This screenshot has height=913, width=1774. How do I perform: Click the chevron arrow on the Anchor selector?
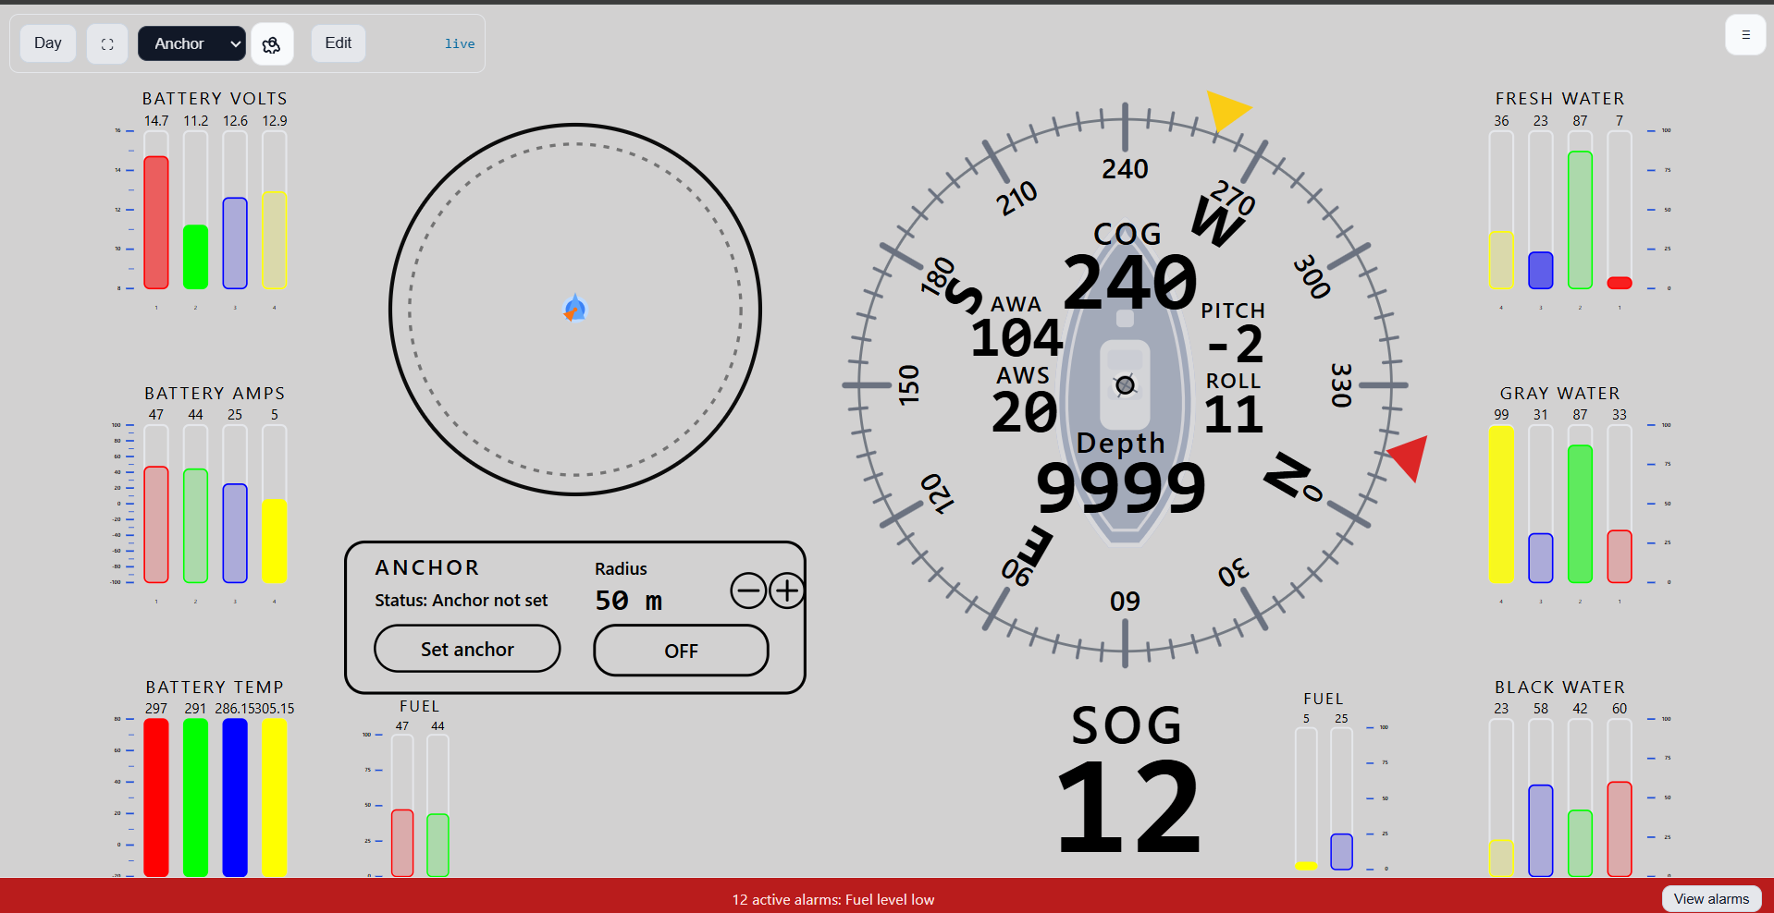(235, 43)
